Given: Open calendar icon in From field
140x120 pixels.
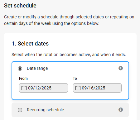Looking at the screenshot, I should coord(24,88).
